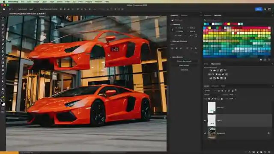The height and width of the screenshot is (154, 274).
Task: Open the layer Fill dropdown arrow
Action: tap(235, 99)
